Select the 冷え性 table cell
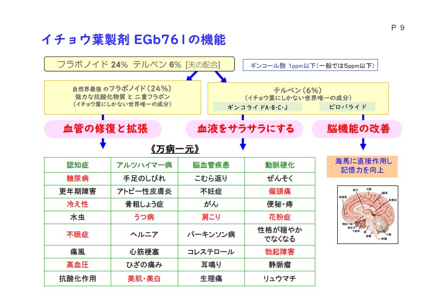This screenshot has height=304, width=436. [x=77, y=204]
